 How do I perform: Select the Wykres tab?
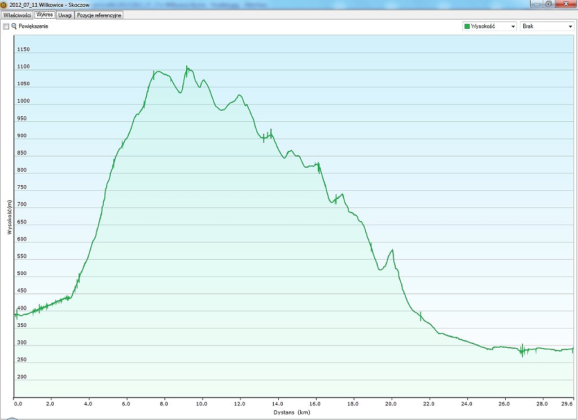click(x=45, y=15)
